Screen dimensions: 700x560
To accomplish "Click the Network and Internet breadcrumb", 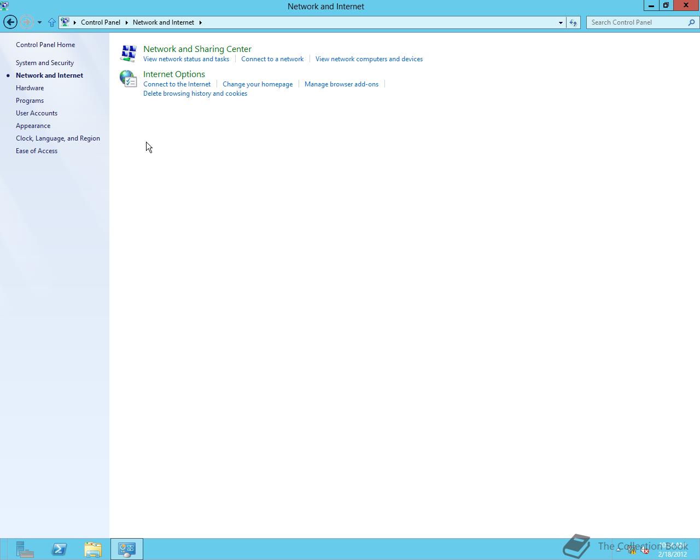I will coord(164,22).
